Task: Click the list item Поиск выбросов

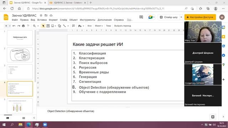Action: pyautogui.click(x=93, y=63)
